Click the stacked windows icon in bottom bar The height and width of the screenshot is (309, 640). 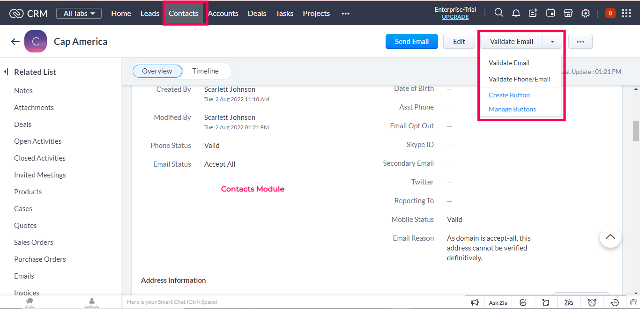pos(633,302)
